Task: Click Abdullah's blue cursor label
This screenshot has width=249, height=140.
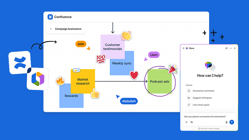Action: (x=129, y=101)
